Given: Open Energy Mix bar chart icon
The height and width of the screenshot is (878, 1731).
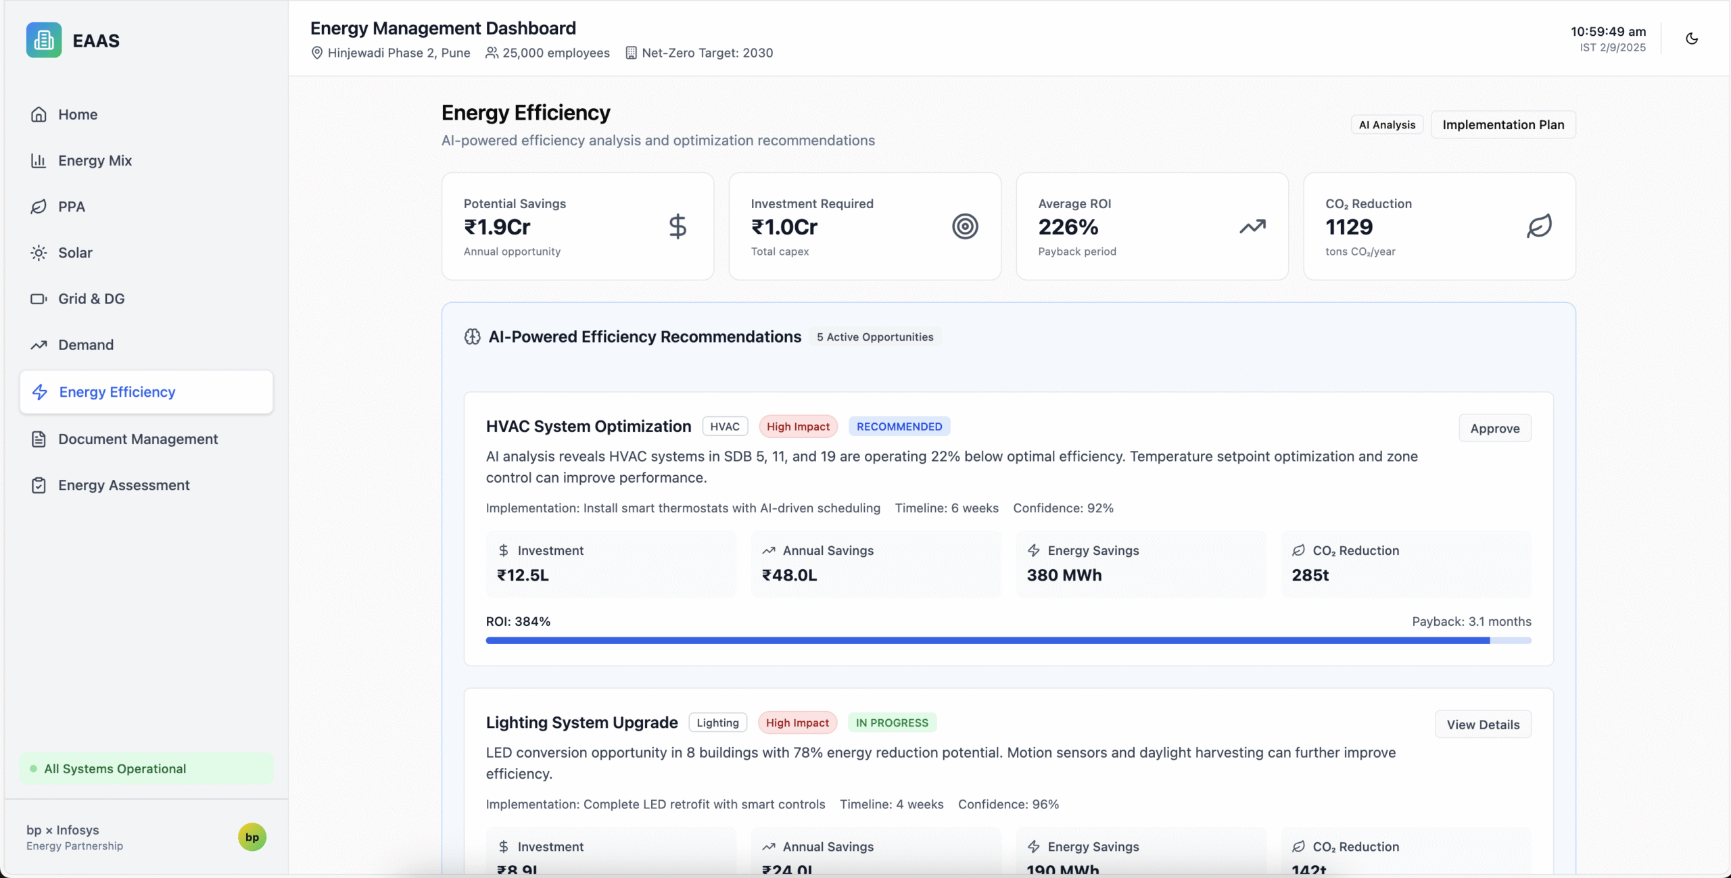Looking at the screenshot, I should coord(39,161).
